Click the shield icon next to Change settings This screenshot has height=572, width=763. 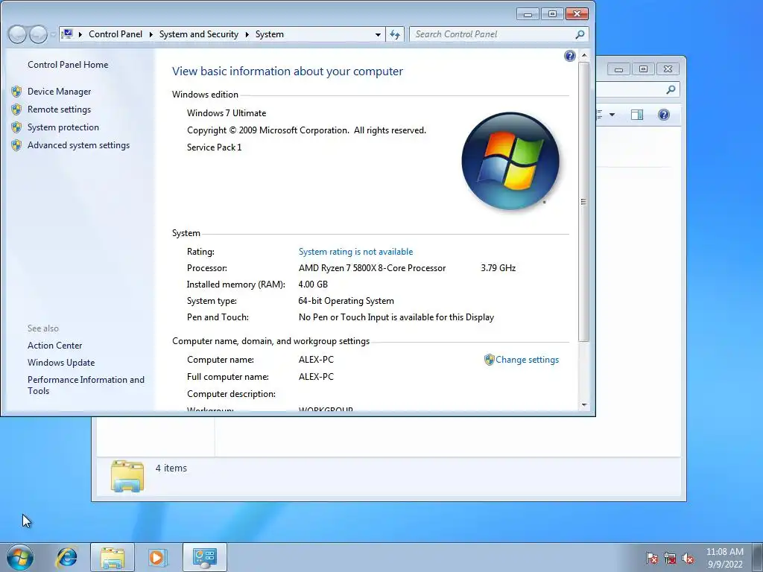[489, 360]
